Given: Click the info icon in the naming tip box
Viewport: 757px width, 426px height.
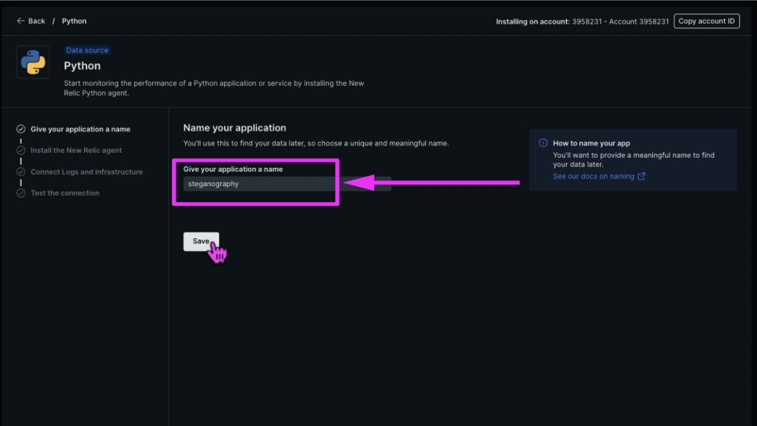Looking at the screenshot, I should coord(543,143).
